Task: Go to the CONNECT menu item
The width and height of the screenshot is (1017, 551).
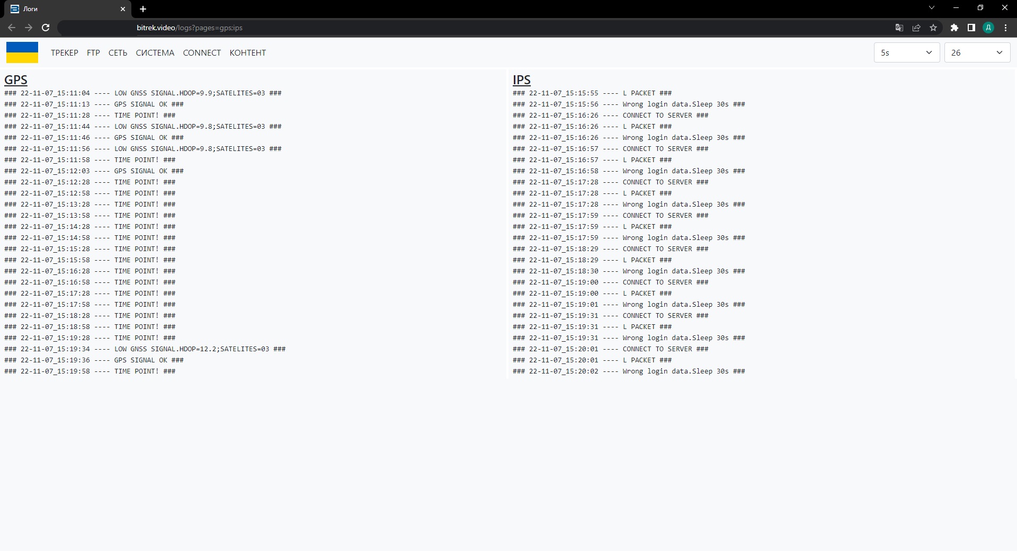Action: click(x=202, y=52)
